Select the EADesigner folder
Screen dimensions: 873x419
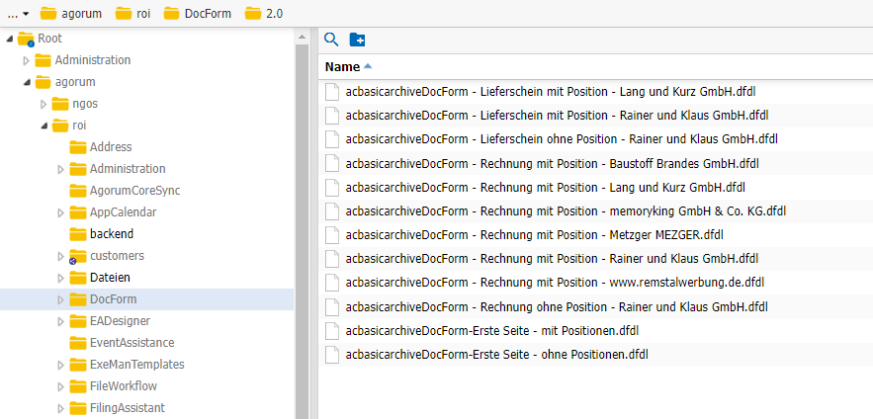[120, 321]
